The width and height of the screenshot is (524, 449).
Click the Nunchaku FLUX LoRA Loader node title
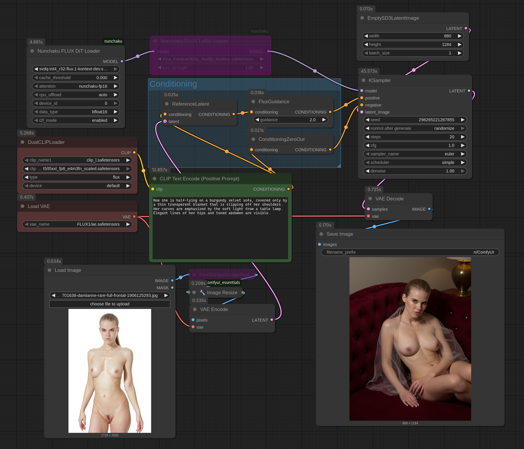pyautogui.click(x=194, y=41)
